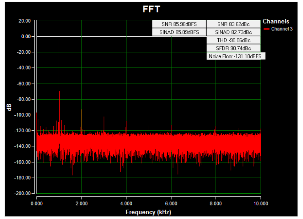Click the -120.00 y-axis tick label
303x219 pixels.
point(23,131)
